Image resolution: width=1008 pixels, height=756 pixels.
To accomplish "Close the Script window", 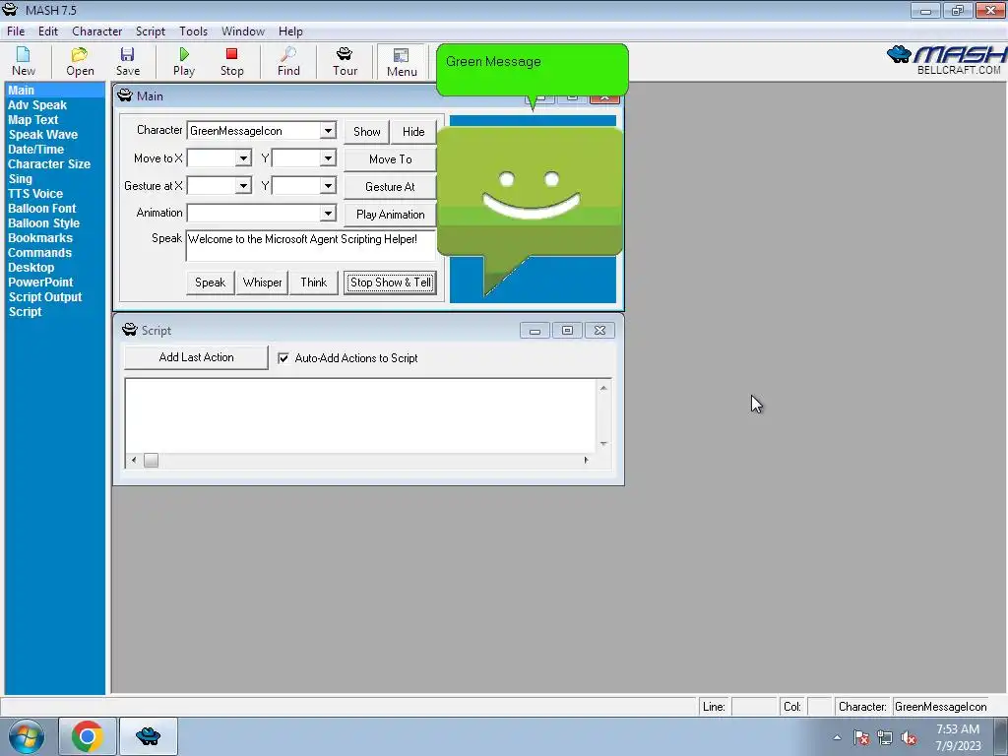I will click(599, 331).
